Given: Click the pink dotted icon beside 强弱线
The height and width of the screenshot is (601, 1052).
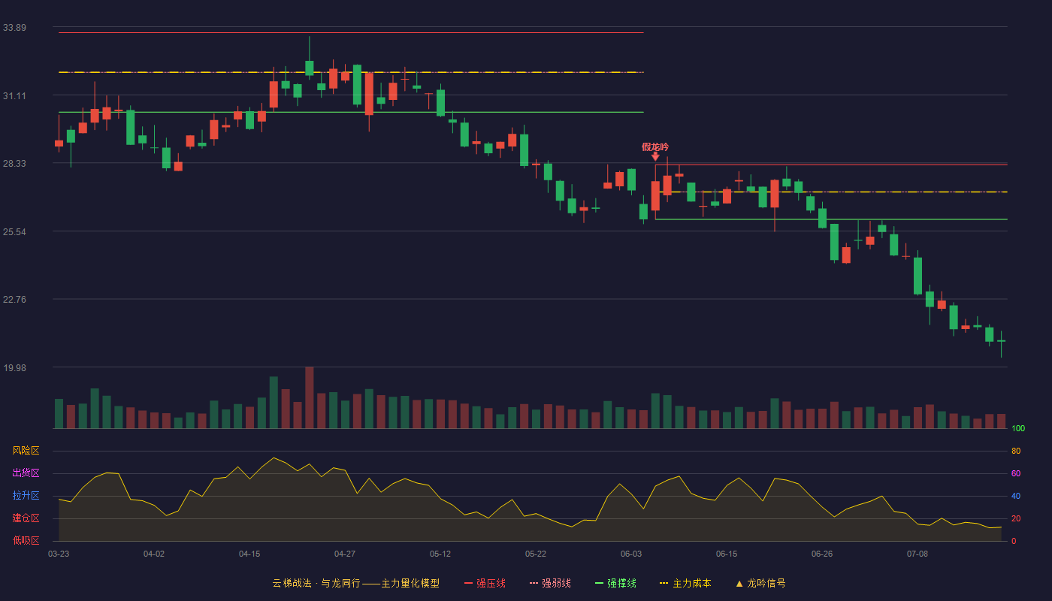Looking at the screenshot, I should point(534,583).
